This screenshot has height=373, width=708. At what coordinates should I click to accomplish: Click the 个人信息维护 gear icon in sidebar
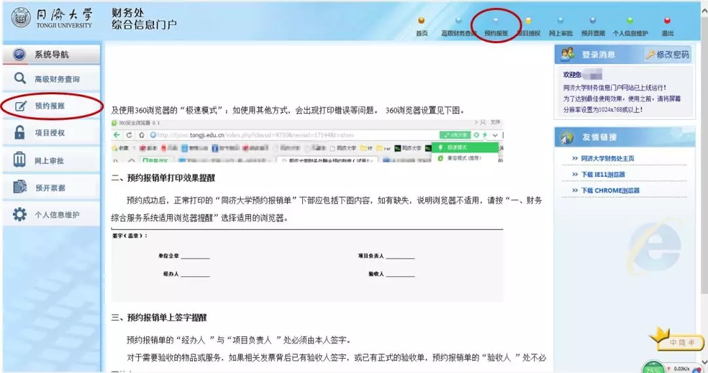(20, 215)
